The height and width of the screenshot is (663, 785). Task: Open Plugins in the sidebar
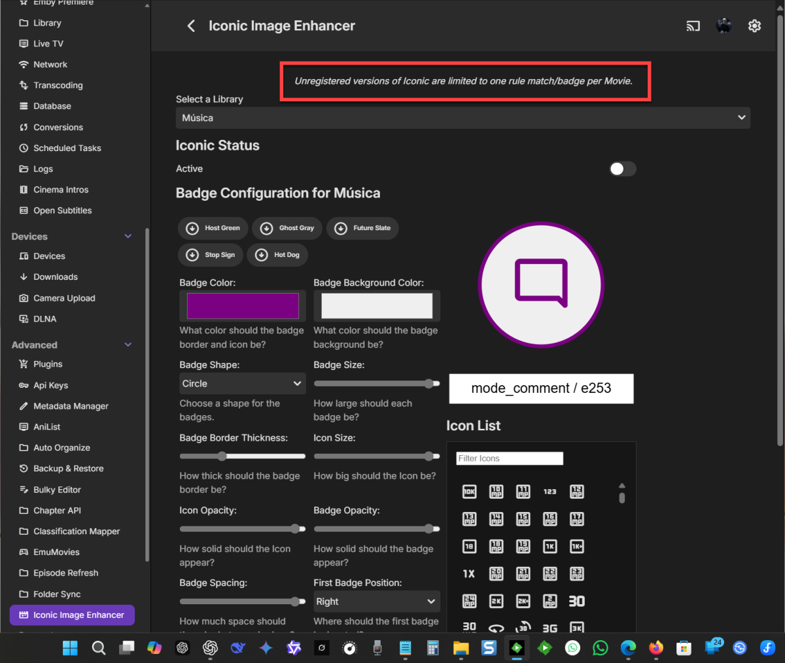pyautogui.click(x=48, y=364)
